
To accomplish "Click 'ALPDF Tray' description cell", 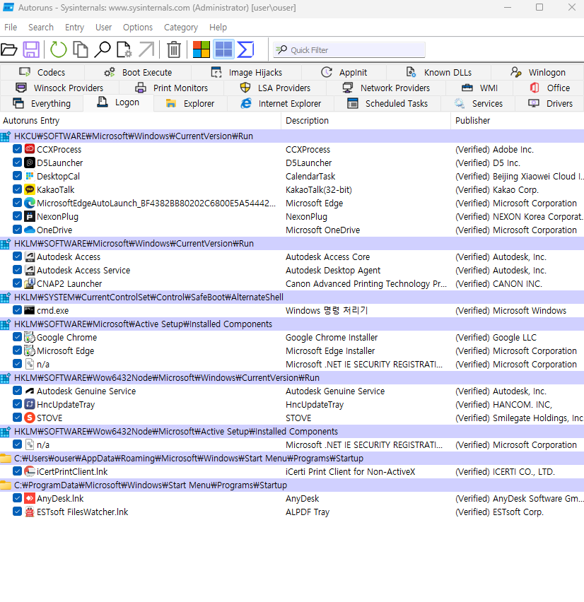I will (308, 512).
